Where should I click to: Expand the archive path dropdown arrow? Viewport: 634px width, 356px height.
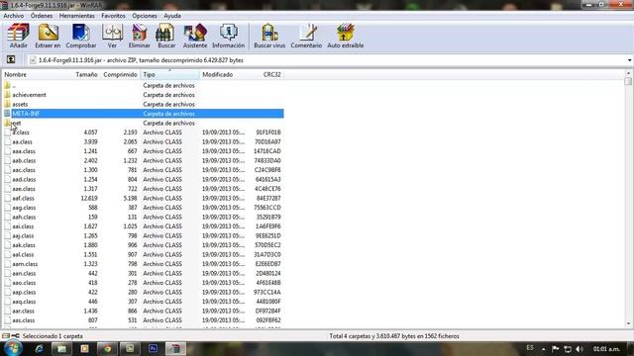pyautogui.click(x=630, y=60)
